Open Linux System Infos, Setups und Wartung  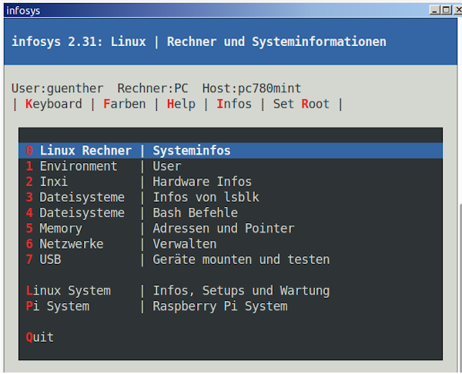[x=177, y=291]
